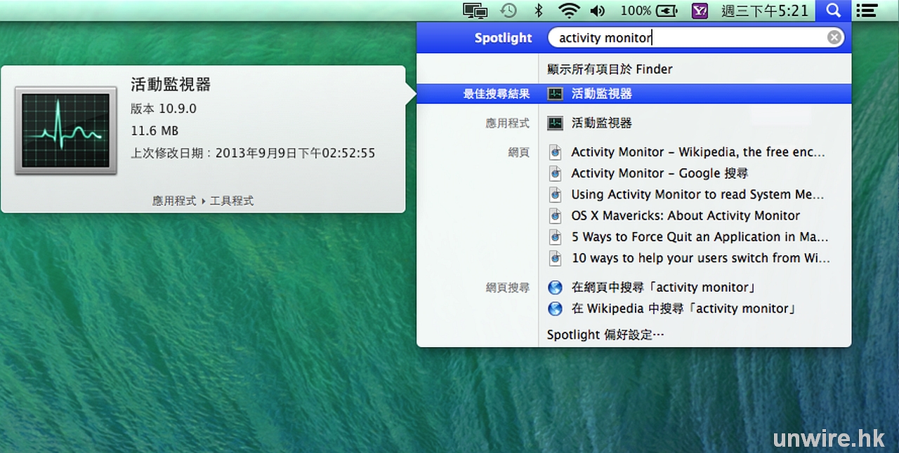Open the Wi-Fi status menu

pos(570,11)
